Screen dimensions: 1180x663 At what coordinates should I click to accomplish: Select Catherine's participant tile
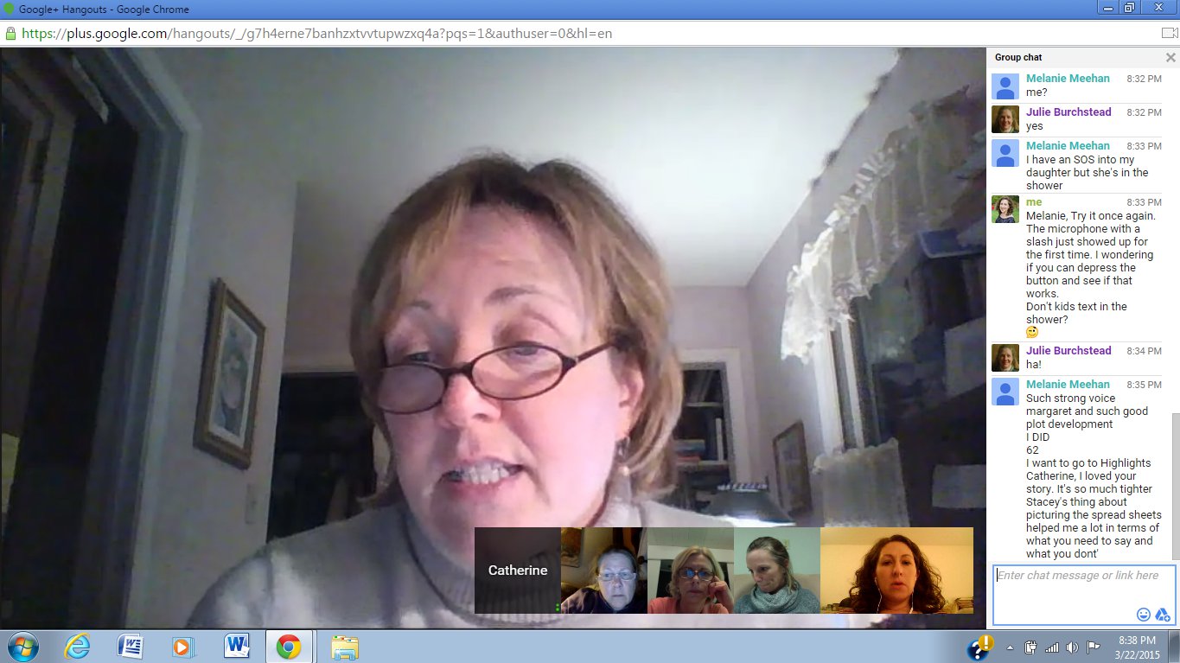tap(517, 571)
